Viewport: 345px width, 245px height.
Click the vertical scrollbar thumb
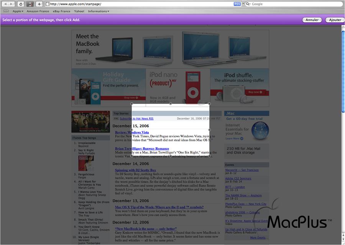pos(343,72)
